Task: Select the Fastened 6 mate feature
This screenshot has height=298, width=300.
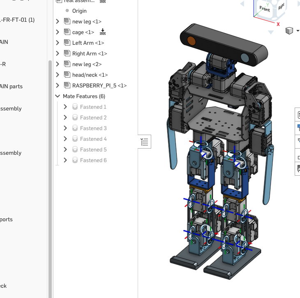Action: coord(93,160)
